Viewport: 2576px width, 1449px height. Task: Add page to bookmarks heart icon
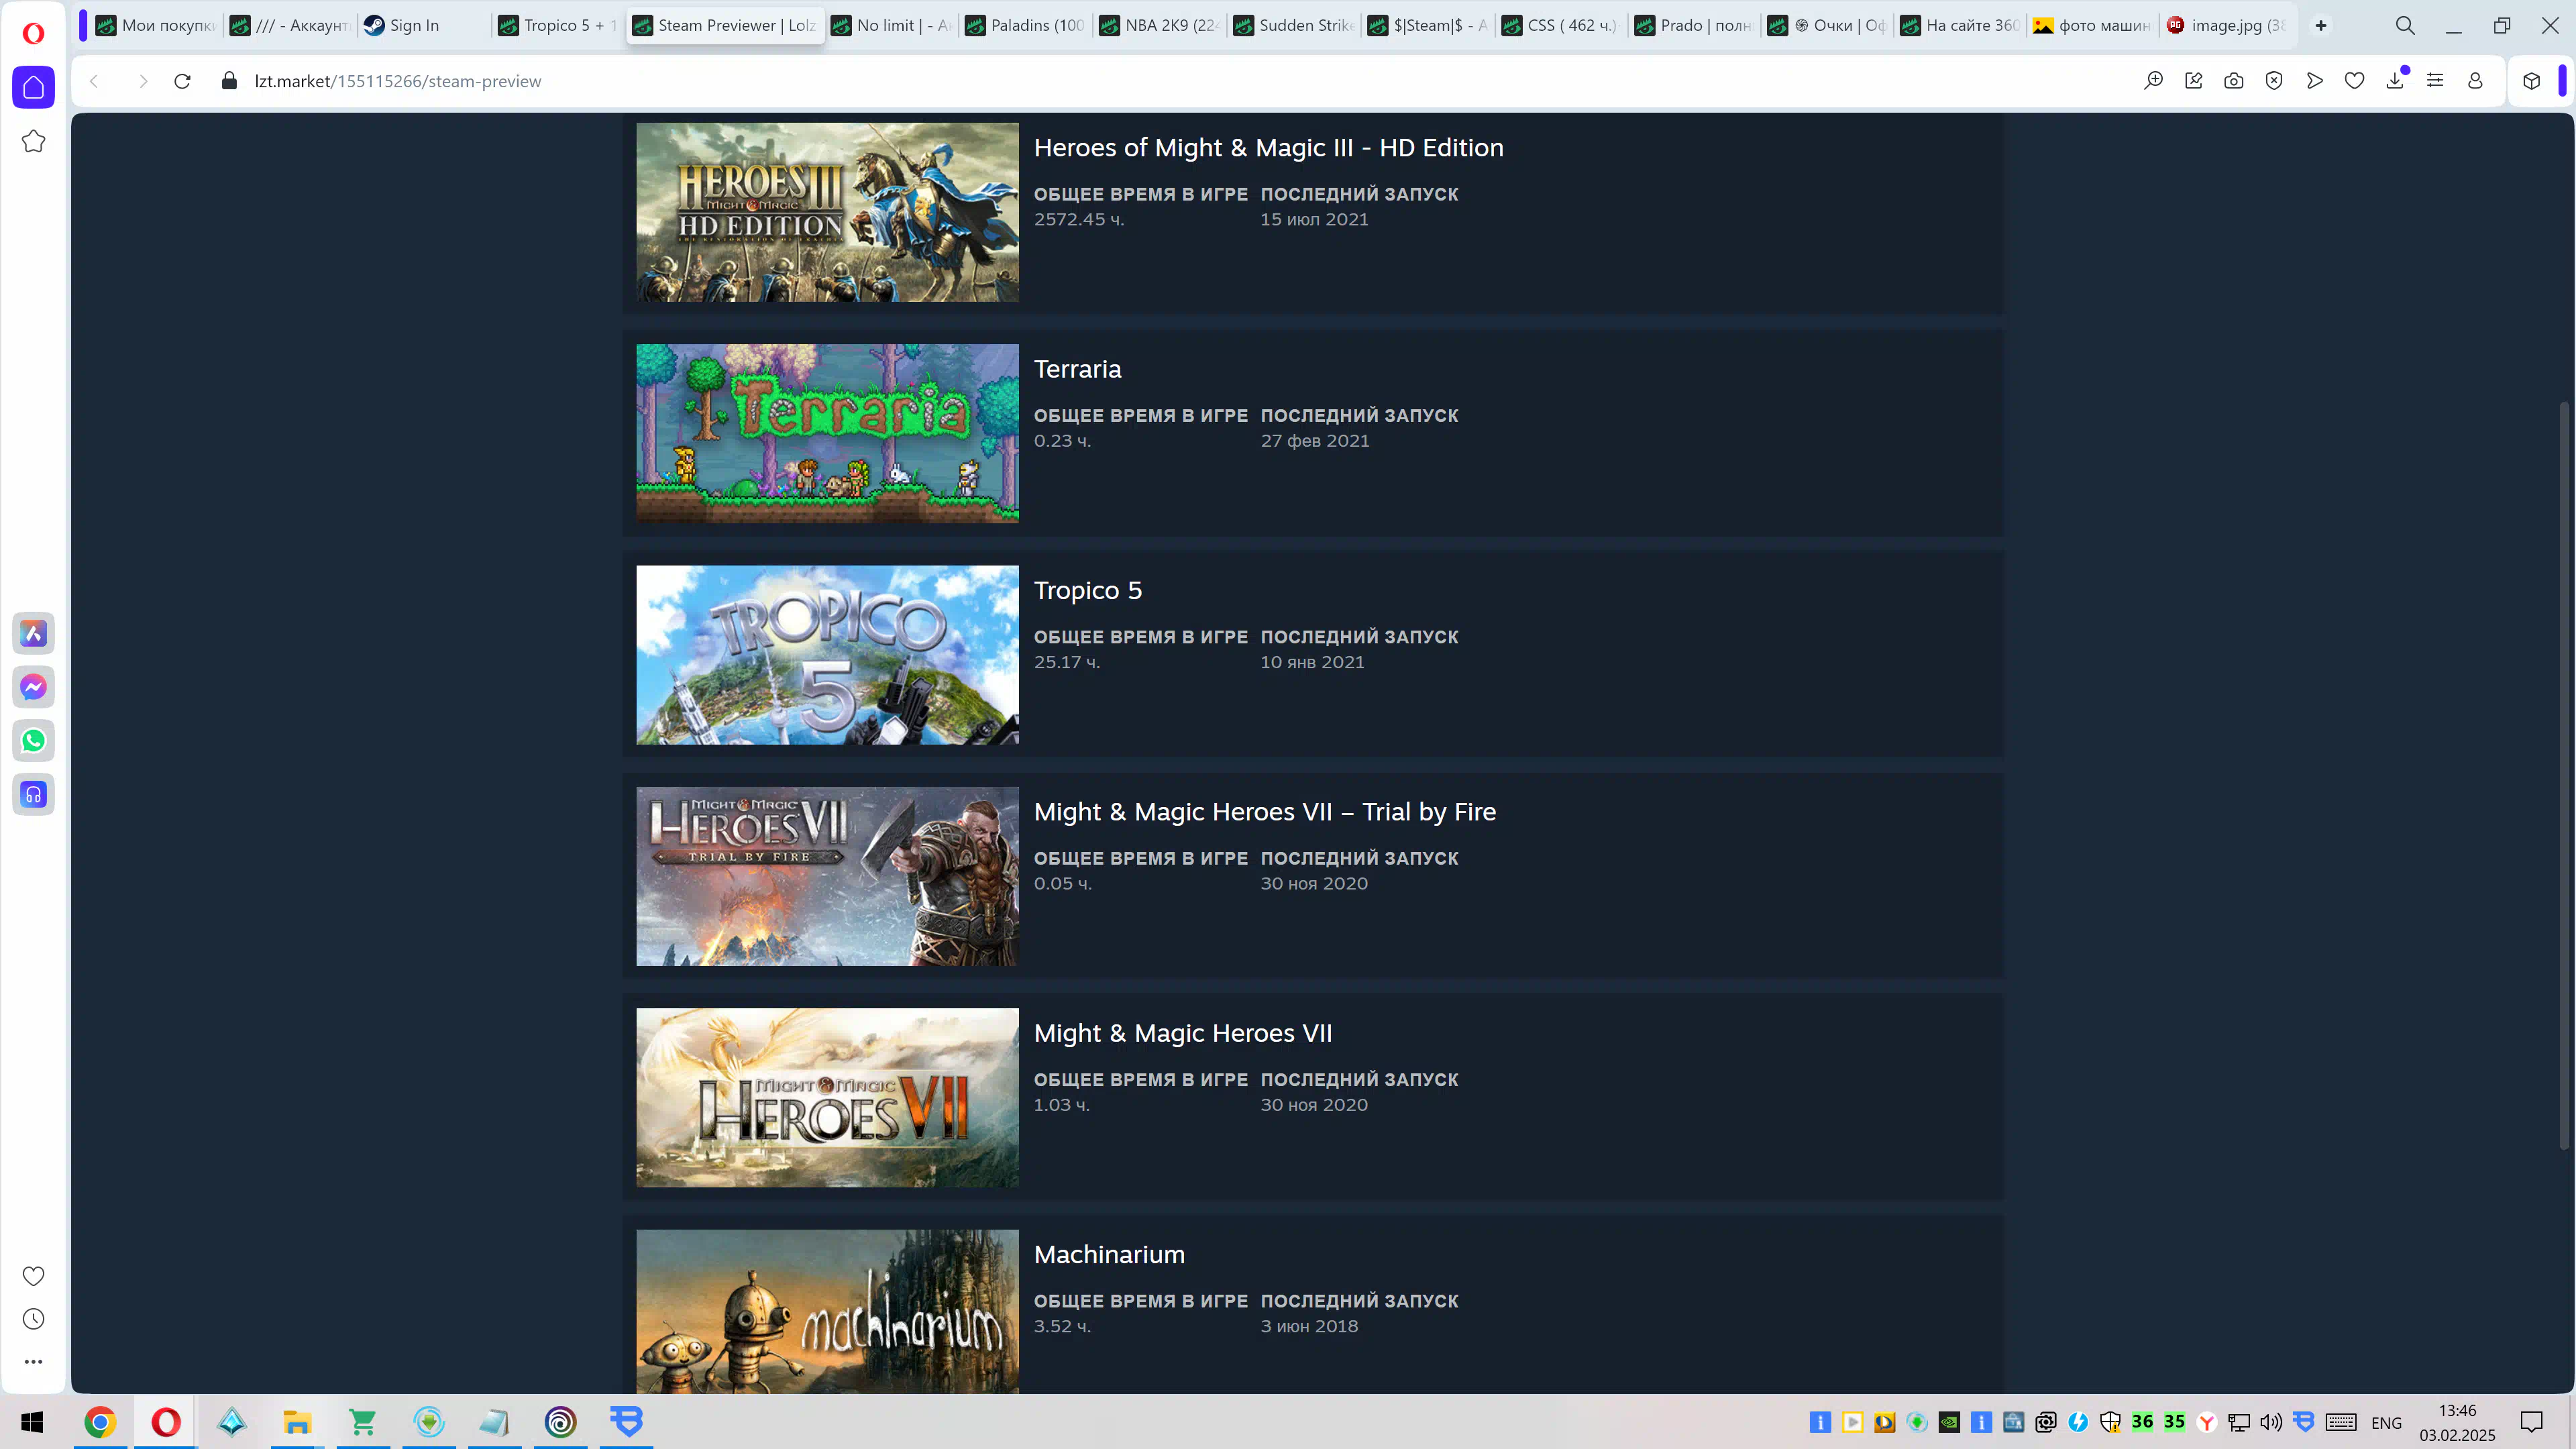(x=2354, y=81)
